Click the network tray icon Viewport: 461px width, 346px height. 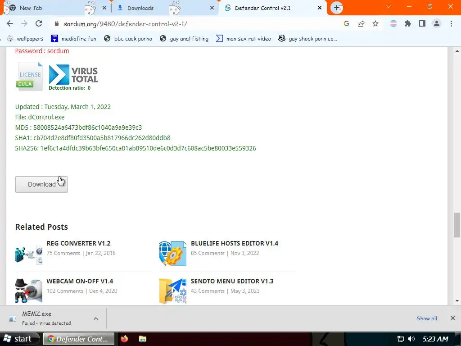pos(400,339)
